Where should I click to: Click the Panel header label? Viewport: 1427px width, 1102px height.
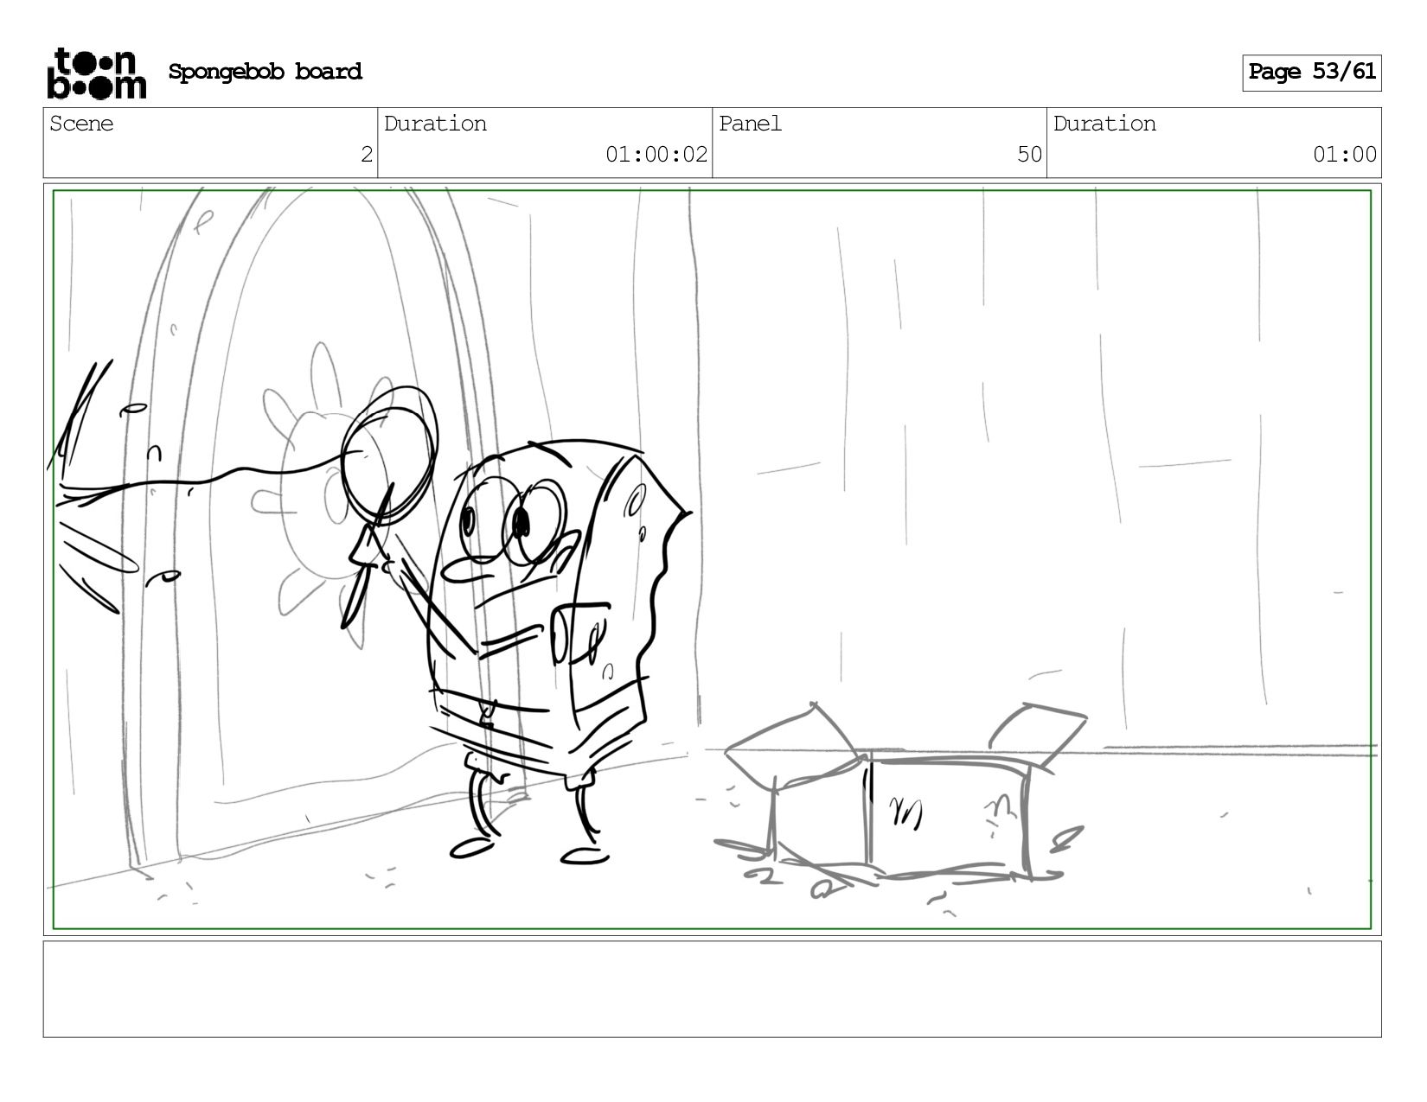750,124
